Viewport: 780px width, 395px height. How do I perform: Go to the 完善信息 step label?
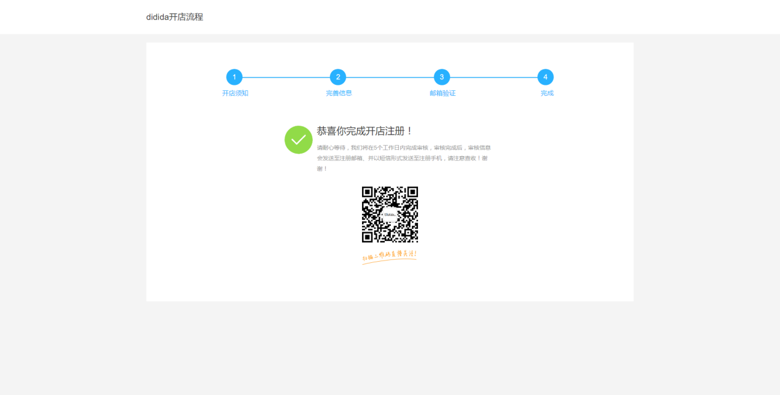coord(339,93)
